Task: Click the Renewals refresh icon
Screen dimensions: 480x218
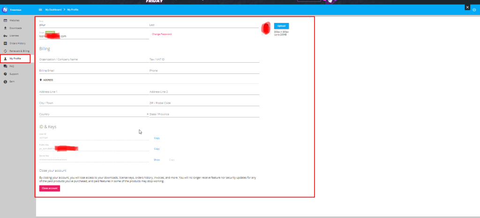Action: [5, 51]
